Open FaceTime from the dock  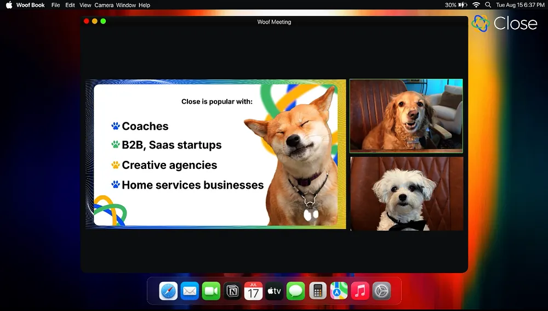click(211, 291)
